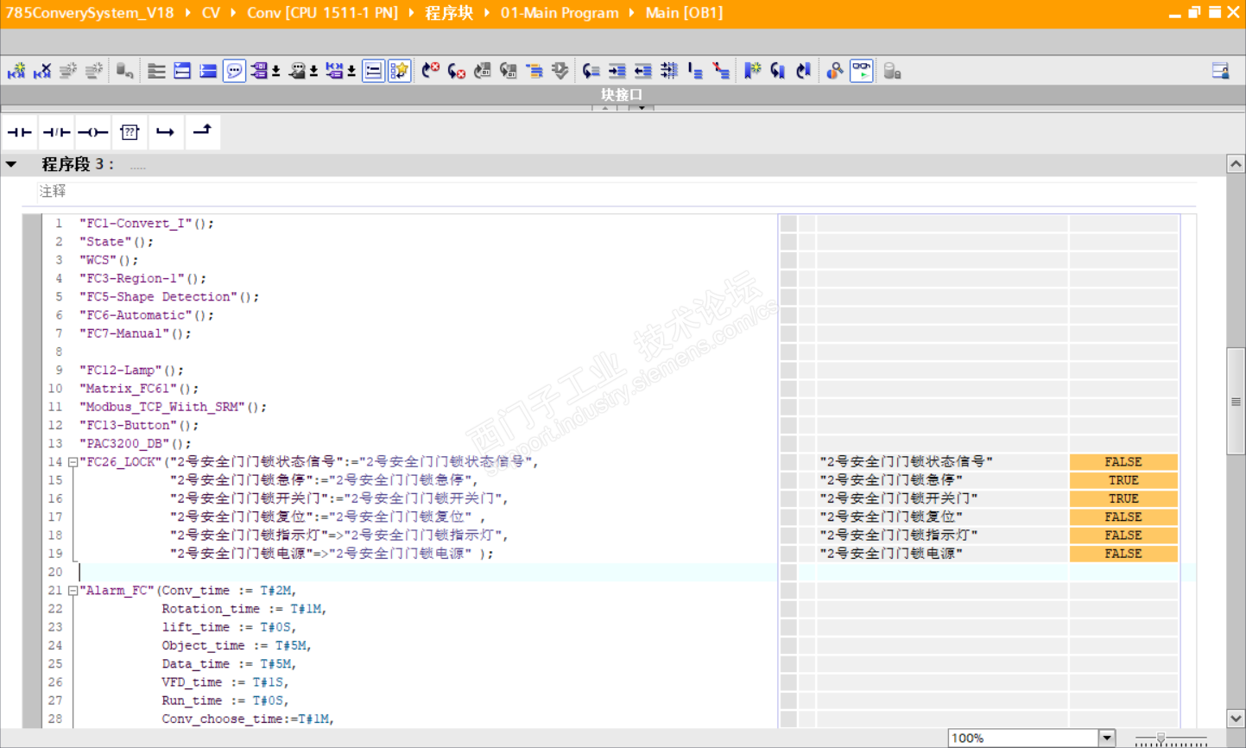
Task: Collapse 程序段 3 network triangle
Action: click(x=11, y=164)
